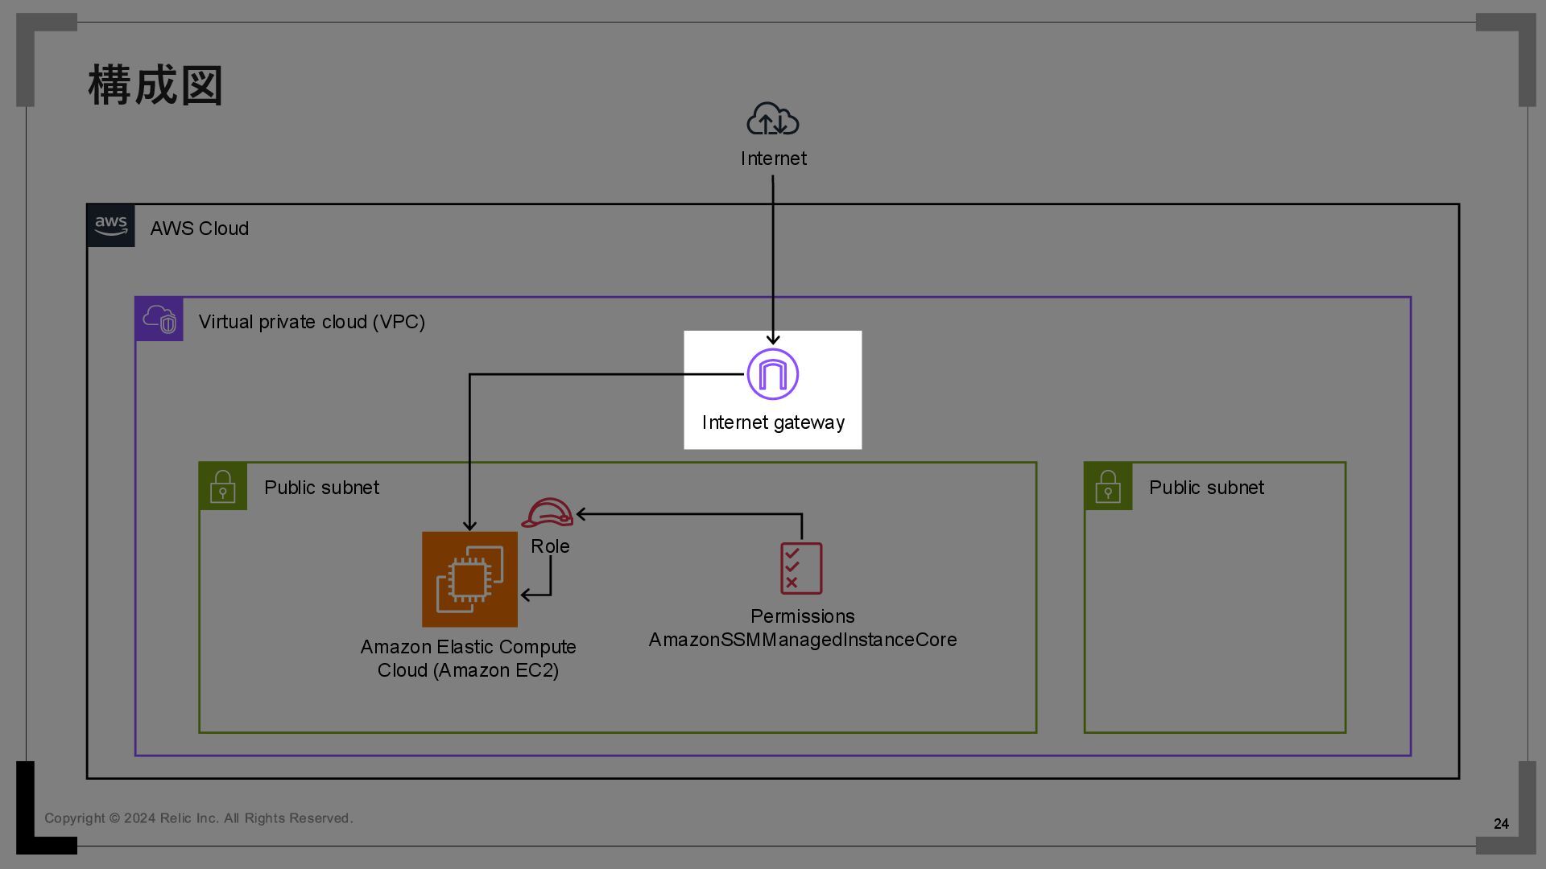1546x869 pixels.
Task: Click the Amazon EC2 orange chip icon
Action: pos(469,579)
